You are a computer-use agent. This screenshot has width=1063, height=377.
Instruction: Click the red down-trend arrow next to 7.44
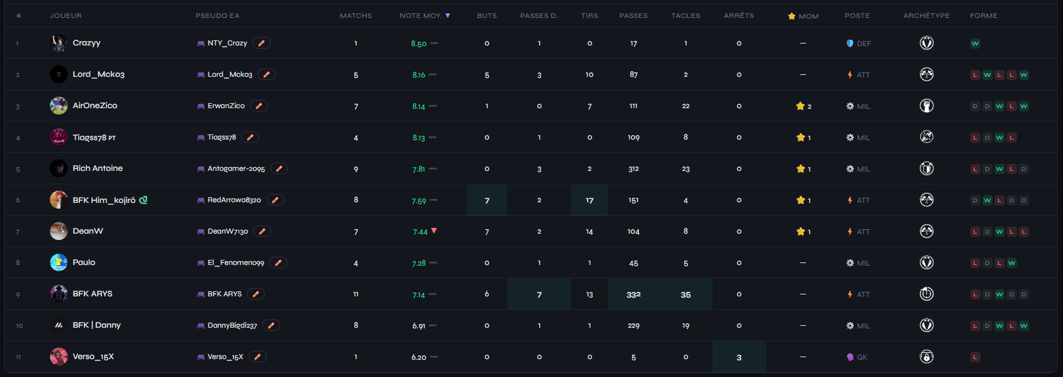click(434, 230)
